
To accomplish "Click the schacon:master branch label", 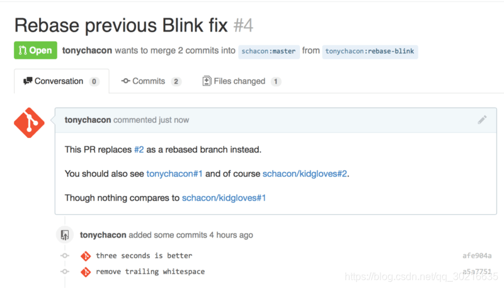I will pyautogui.click(x=269, y=52).
